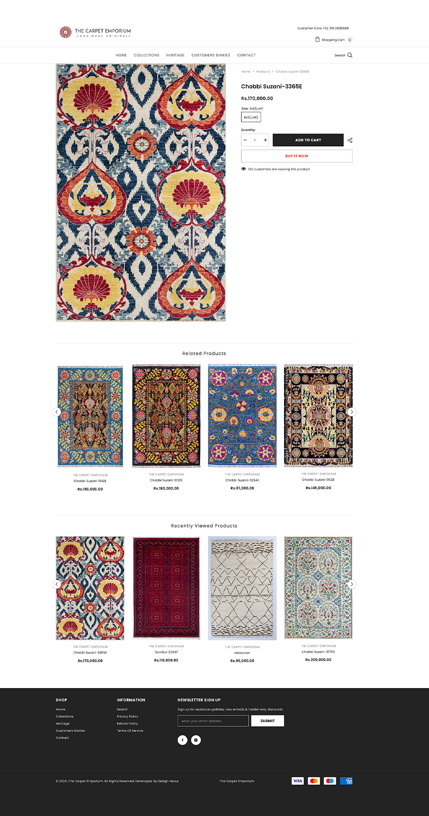The width and height of the screenshot is (429, 816).
Task: Open the Privacy Policy footer link
Action: [x=127, y=716]
